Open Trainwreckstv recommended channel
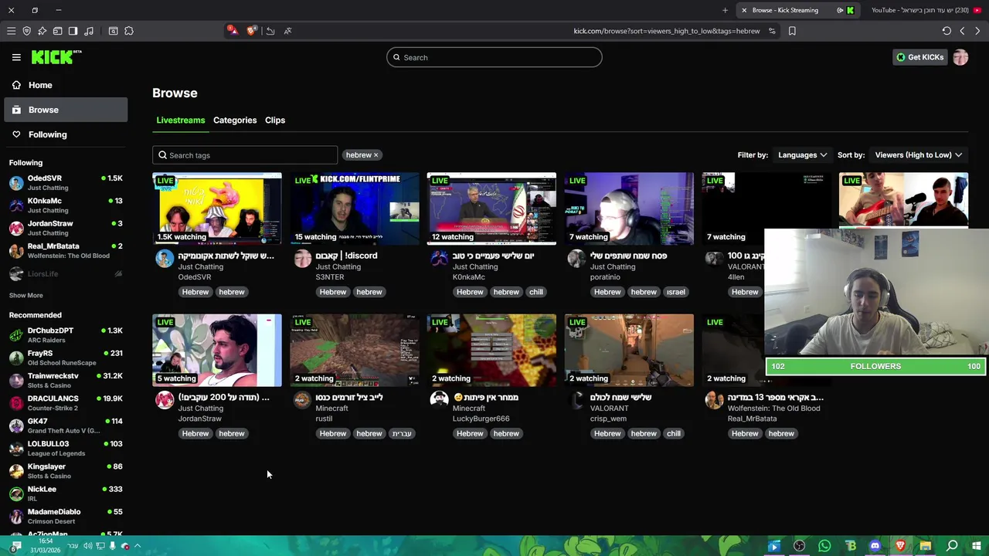 coord(66,380)
